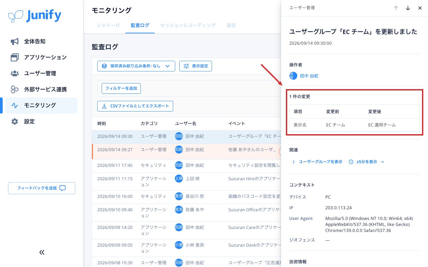Open 全体告知 megaphone icon in sidebar

click(x=15, y=41)
